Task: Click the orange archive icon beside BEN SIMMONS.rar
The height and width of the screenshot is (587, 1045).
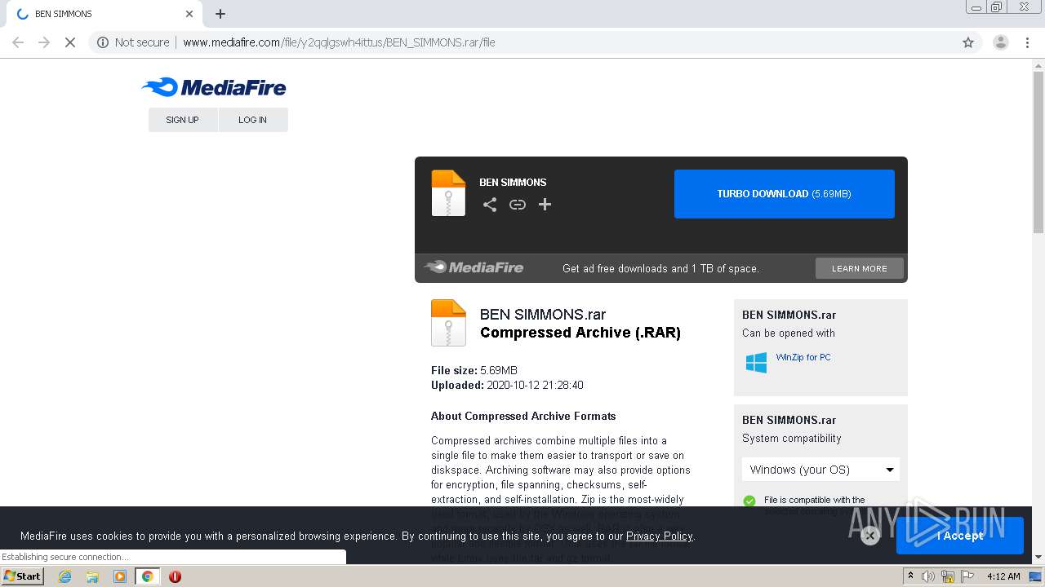Action: coord(448,323)
